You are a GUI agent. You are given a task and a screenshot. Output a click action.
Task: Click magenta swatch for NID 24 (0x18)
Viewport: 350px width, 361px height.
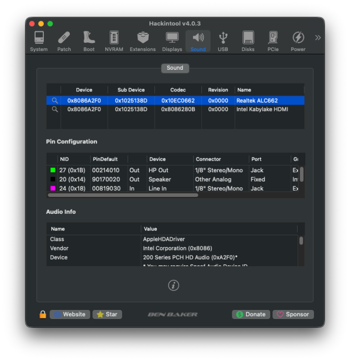tap(53, 188)
